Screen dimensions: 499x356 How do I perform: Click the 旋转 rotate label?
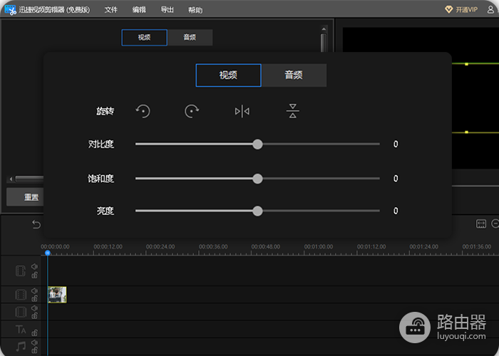tap(106, 111)
